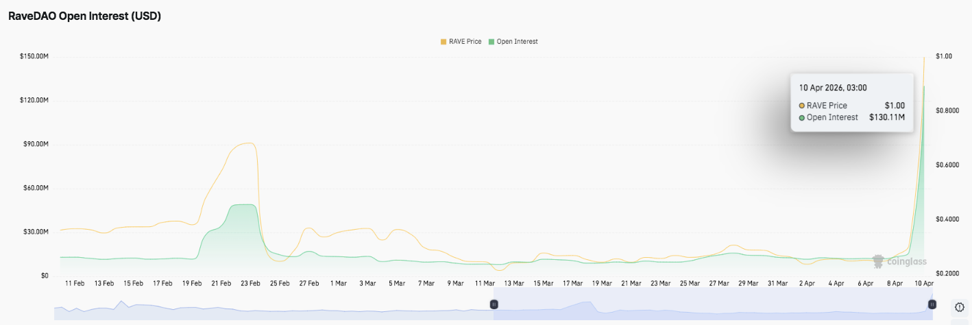The height and width of the screenshot is (325, 972).
Task: Click the highlighted selected range in overview bar
Action: pyautogui.click(x=713, y=304)
